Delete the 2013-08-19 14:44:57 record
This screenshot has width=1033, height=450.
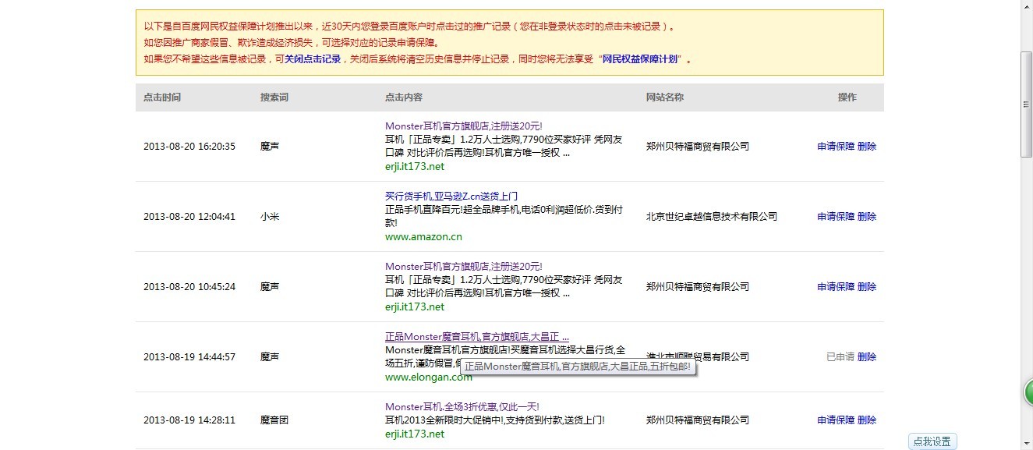867,357
